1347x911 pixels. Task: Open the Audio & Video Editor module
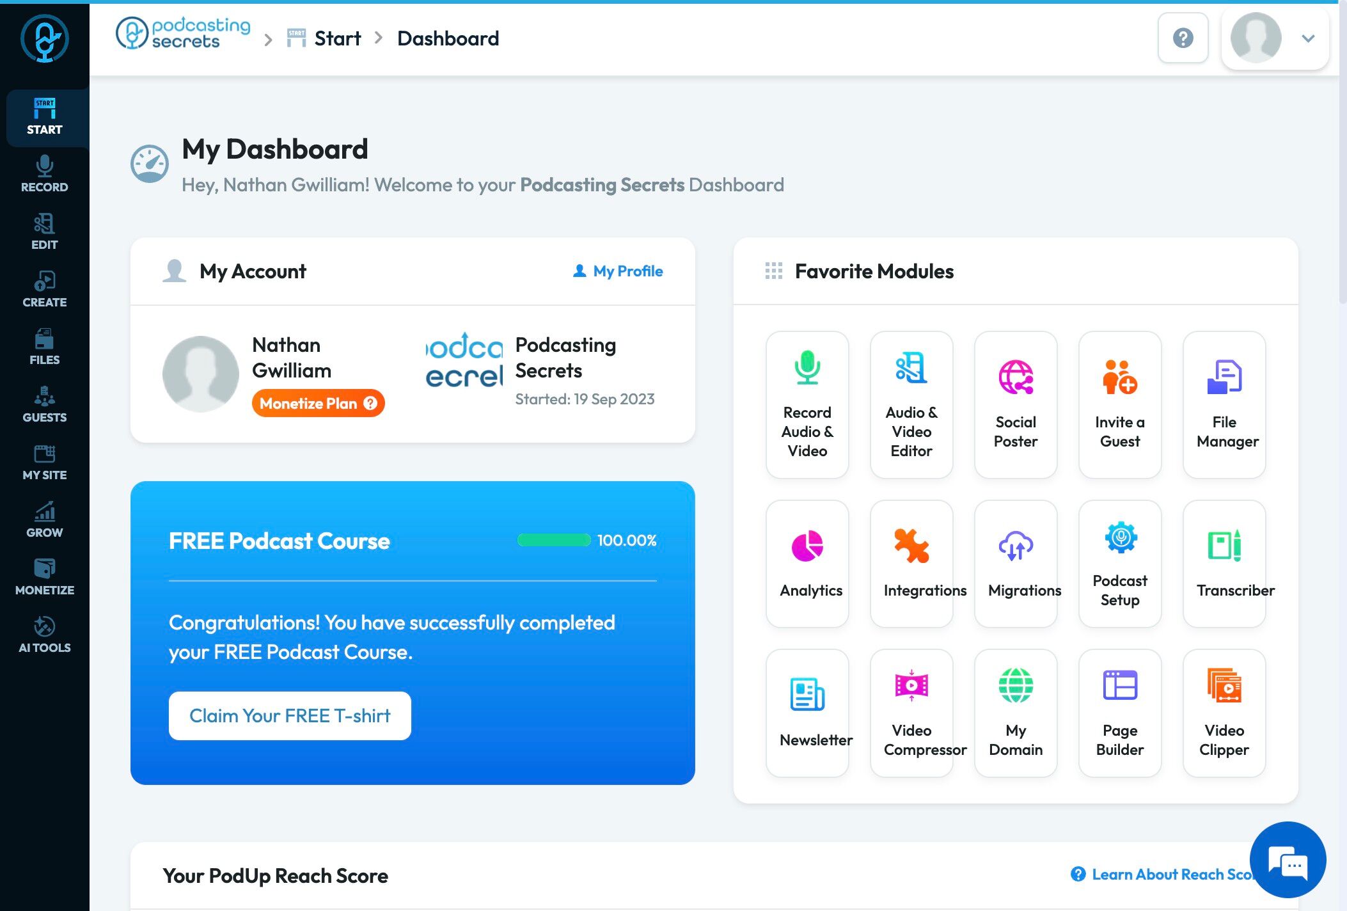911,404
